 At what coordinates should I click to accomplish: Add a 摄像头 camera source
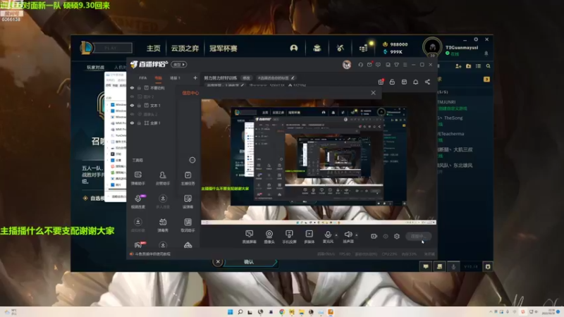pyautogui.click(x=269, y=237)
